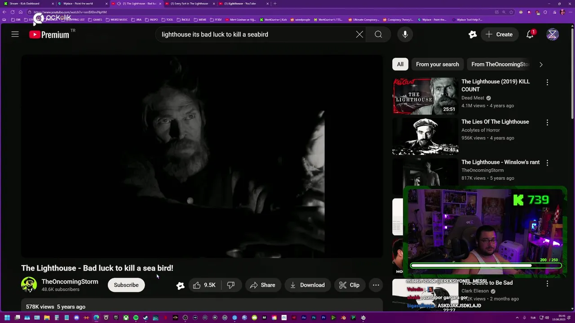Viewport: 575px width, 323px height.
Task: Open the TOOL bookmark folder
Action: 167,20
